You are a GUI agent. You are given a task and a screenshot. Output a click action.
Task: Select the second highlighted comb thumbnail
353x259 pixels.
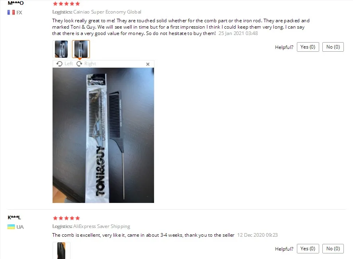tap(81, 49)
